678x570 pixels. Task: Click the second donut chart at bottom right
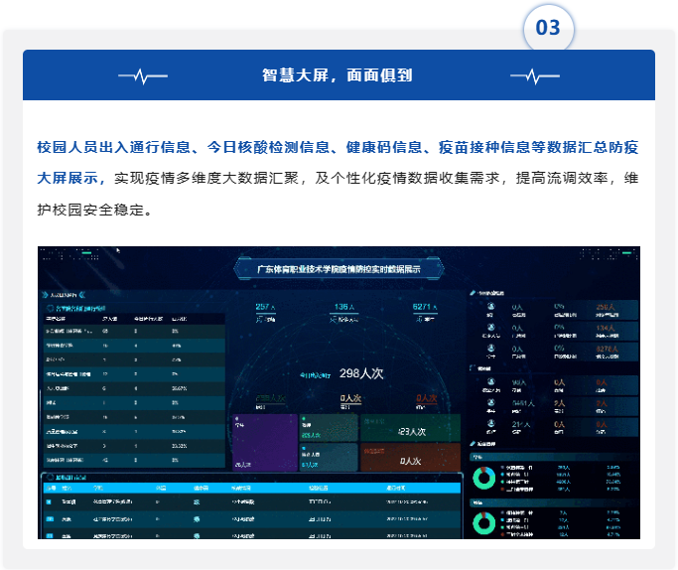point(483,523)
